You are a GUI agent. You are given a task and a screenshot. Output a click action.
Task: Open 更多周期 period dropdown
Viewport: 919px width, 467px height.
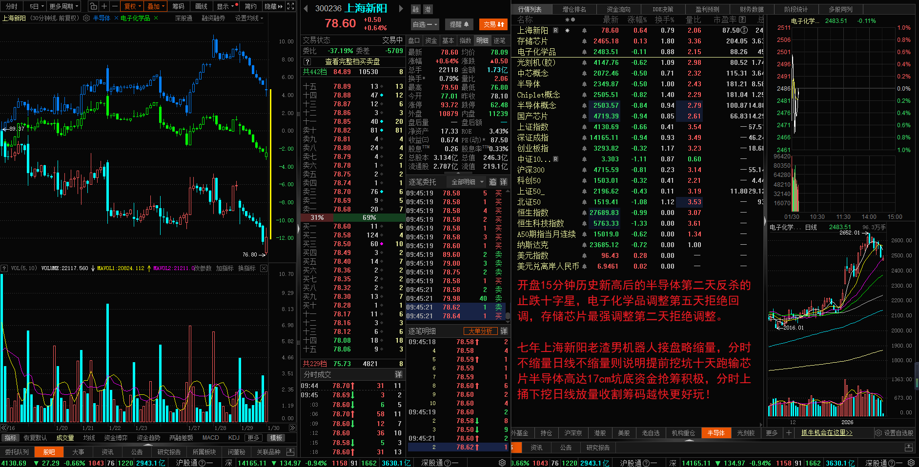point(64,6)
